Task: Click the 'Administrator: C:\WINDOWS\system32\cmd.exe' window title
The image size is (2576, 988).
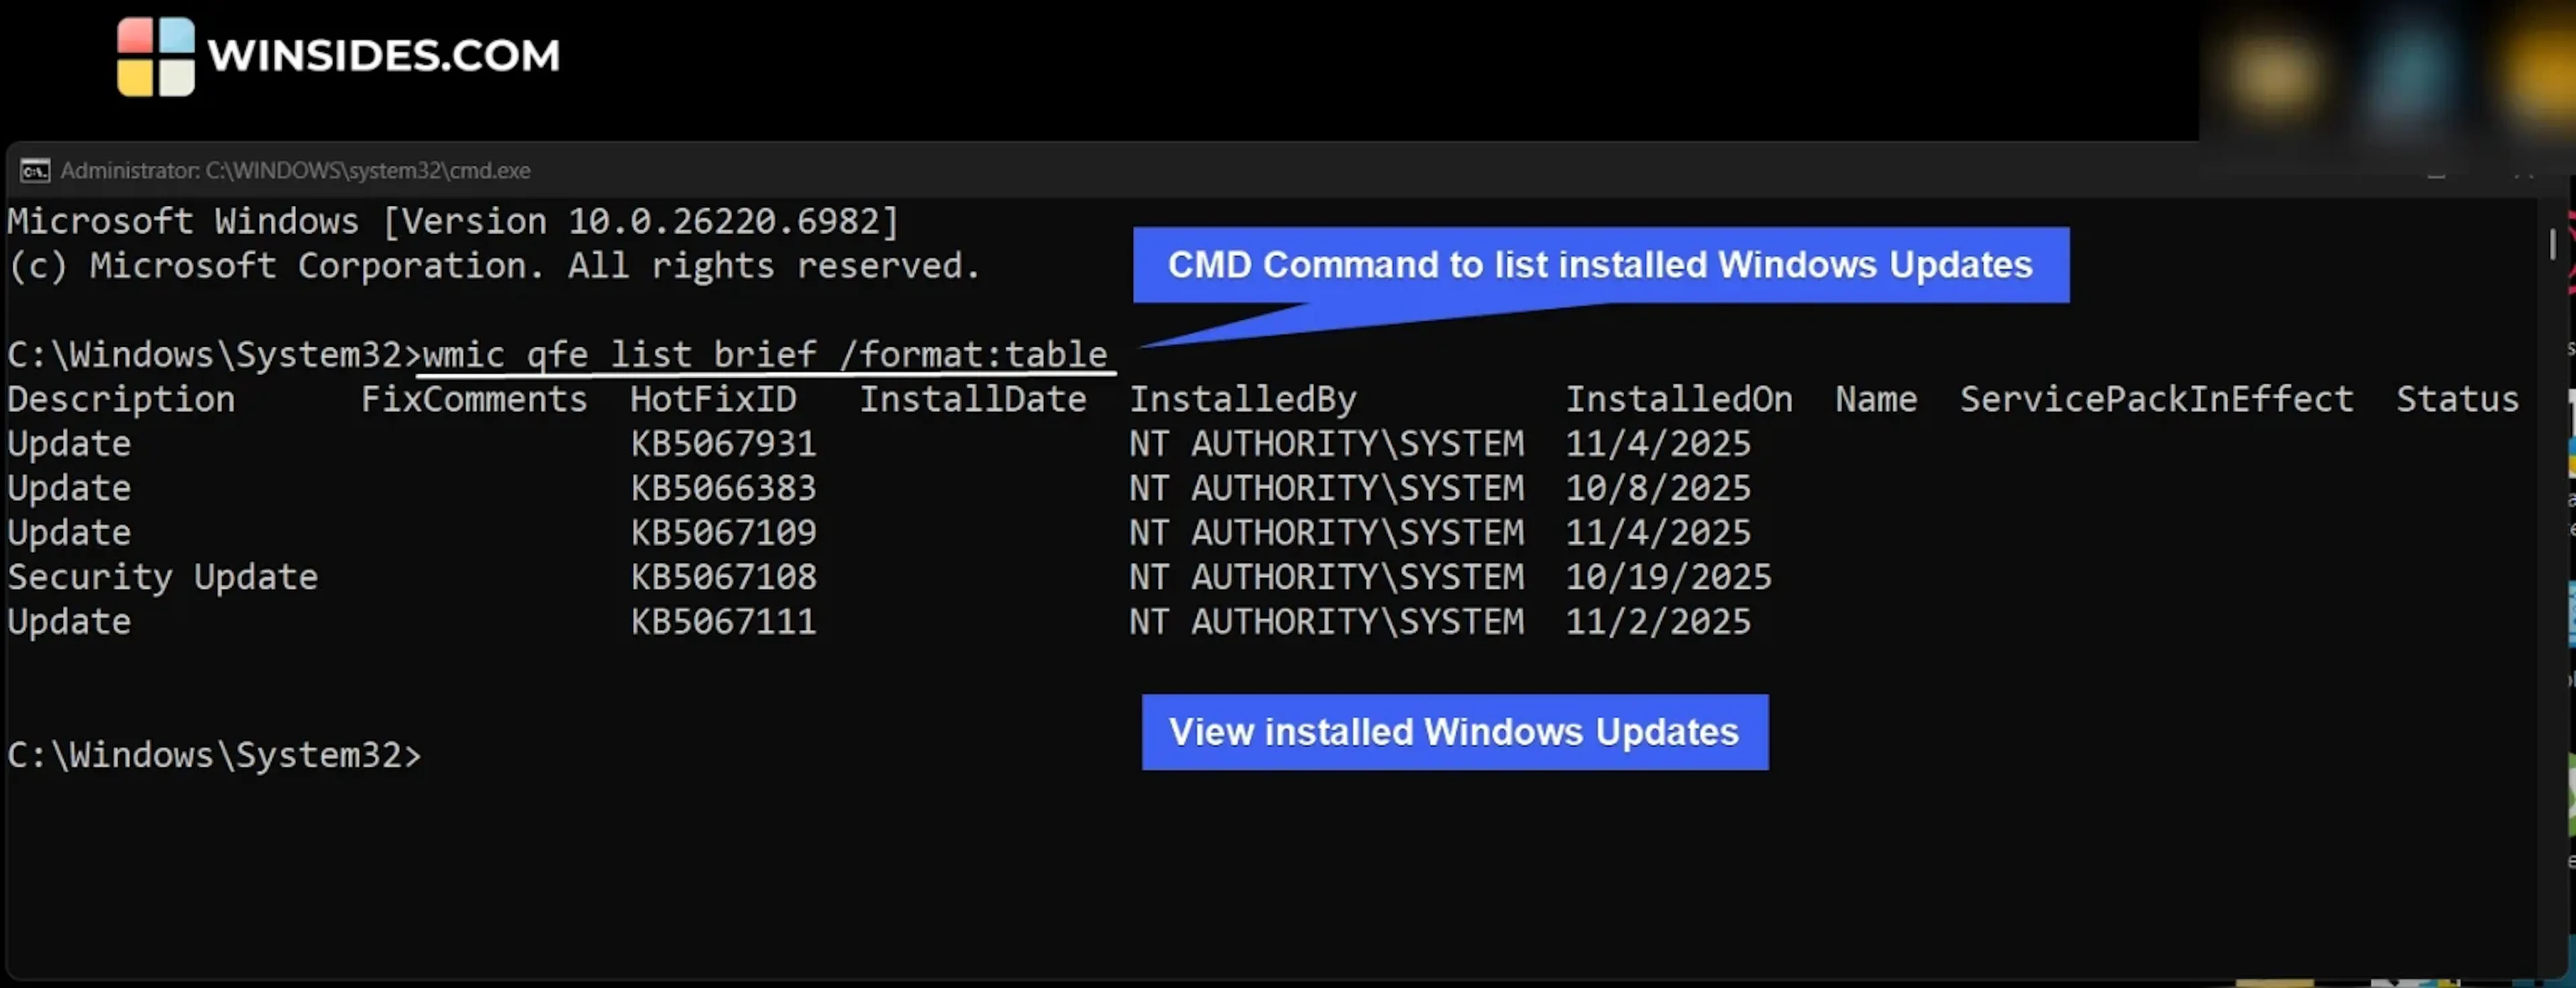Action: coord(295,171)
